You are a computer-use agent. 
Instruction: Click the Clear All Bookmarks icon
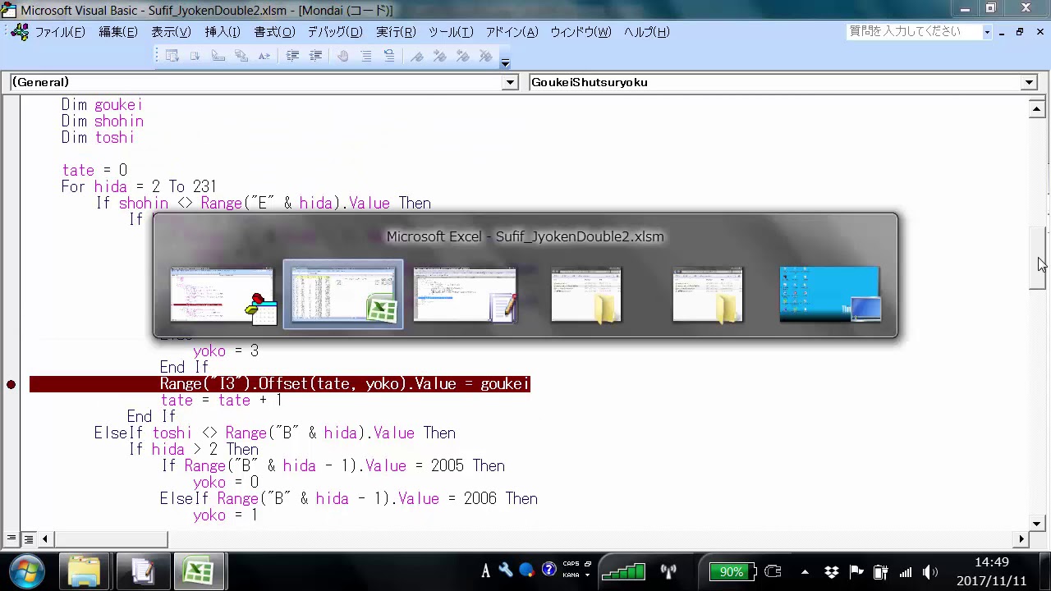click(486, 56)
